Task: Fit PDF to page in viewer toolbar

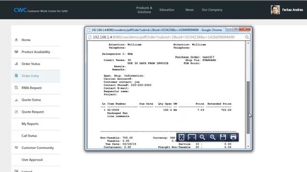Action: point(181,137)
